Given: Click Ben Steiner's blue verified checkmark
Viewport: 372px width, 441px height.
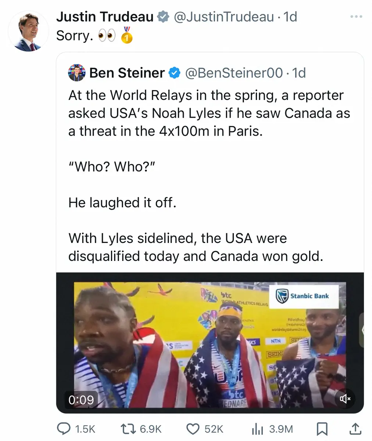Looking at the screenshot, I should [x=174, y=73].
